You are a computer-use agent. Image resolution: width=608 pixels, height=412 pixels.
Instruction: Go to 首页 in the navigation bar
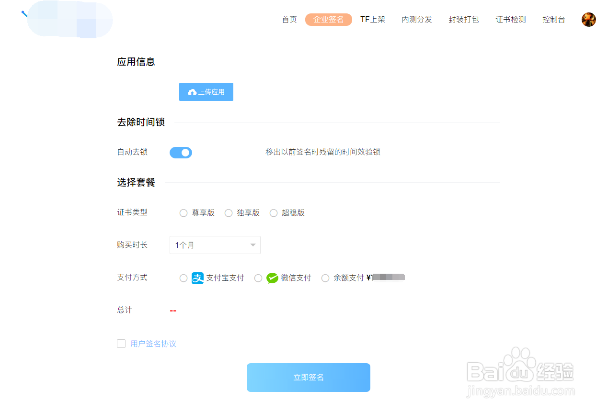coord(289,20)
